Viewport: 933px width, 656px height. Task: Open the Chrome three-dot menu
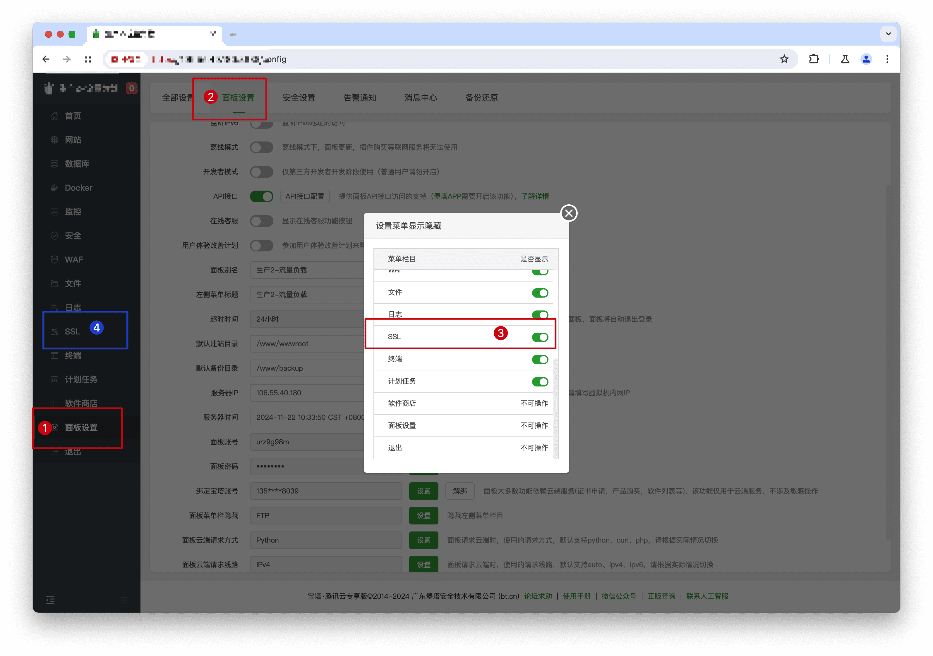point(887,59)
